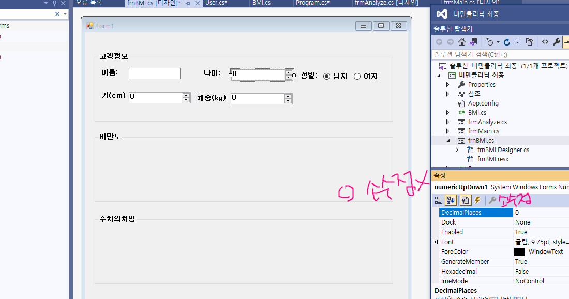Image resolution: width=569 pixels, height=299 pixels.
Task: Decrease 나이 value with down arrow
Action: click(288, 77)
